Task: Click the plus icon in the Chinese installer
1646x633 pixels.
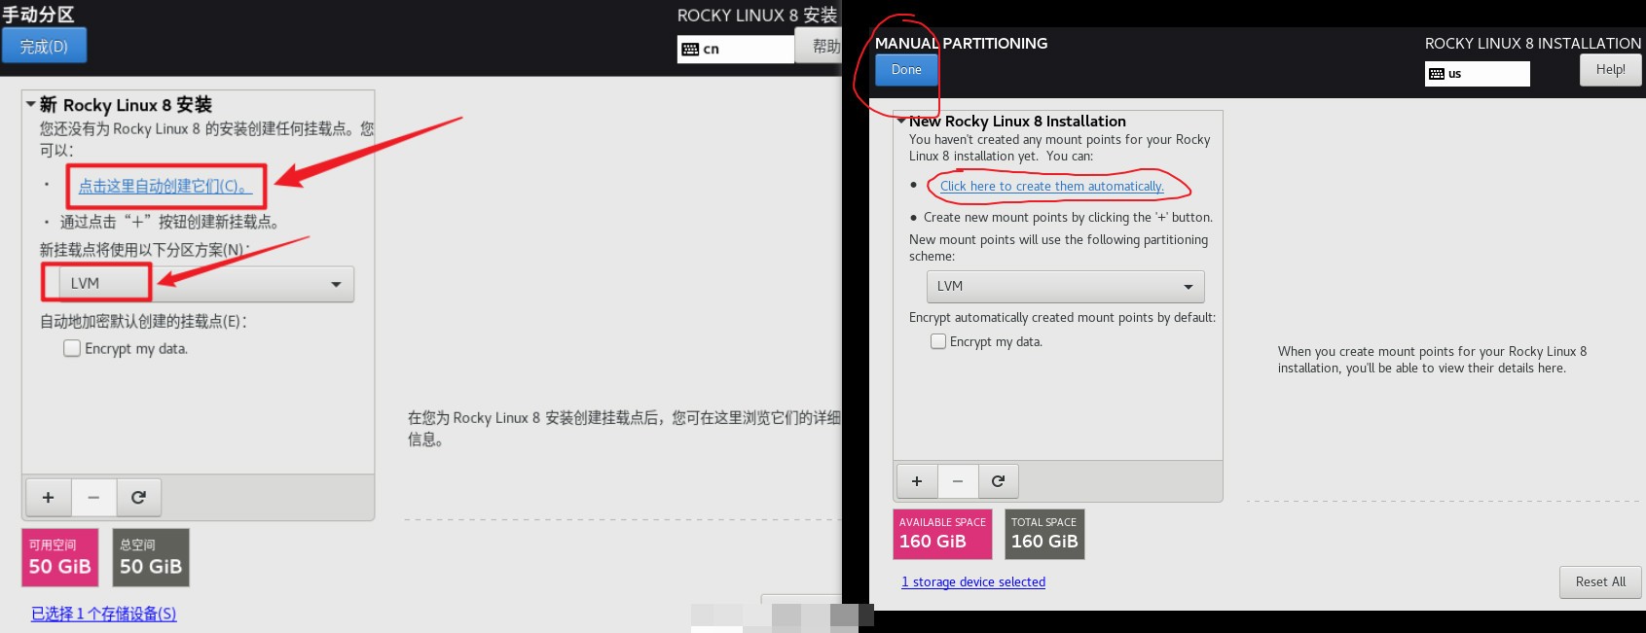Action: click(x=48, y=498)
